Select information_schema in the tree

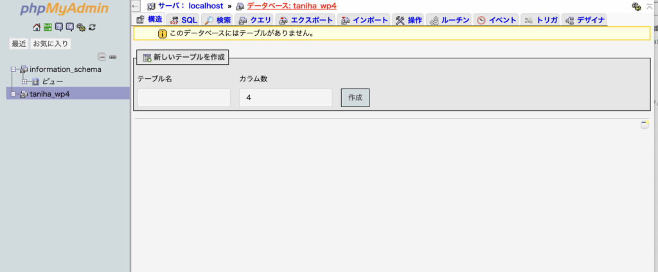(66, 69)
